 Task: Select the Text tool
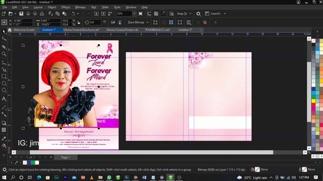(4, 99)
